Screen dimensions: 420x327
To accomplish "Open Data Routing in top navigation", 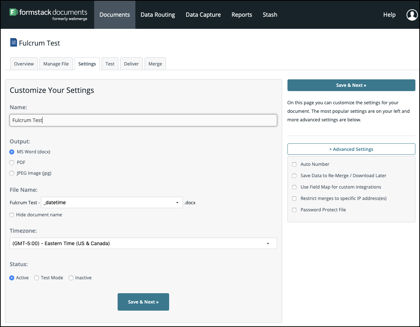I will [x=158, y=15].
